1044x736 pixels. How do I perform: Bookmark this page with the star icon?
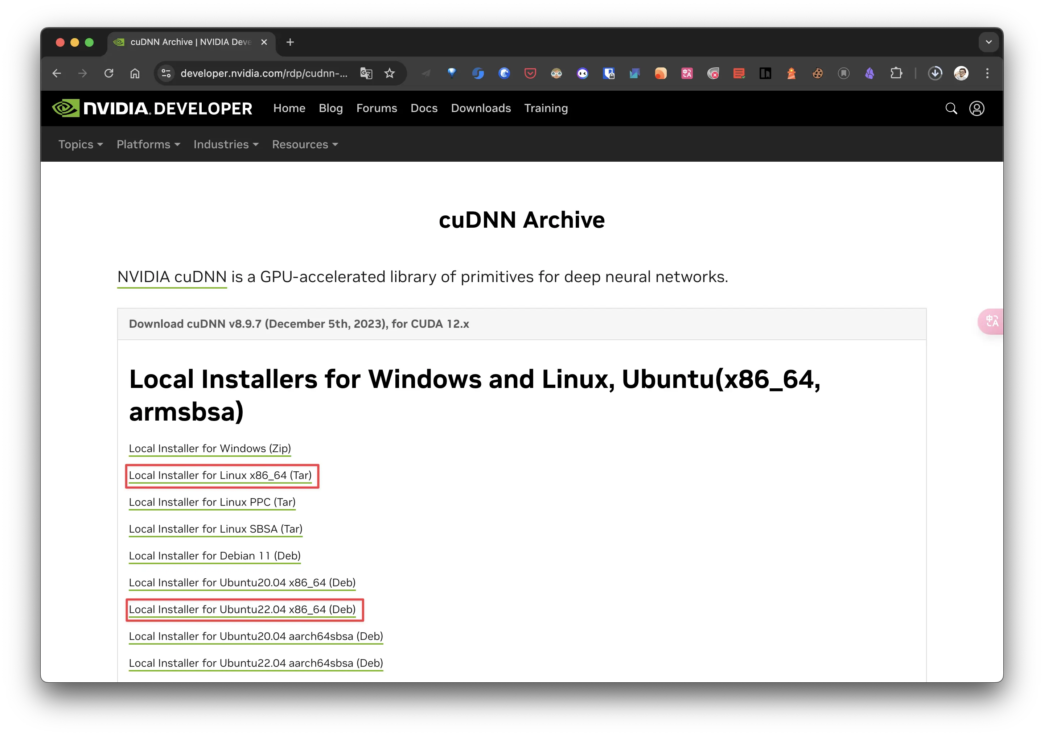[x=389, y=73]
